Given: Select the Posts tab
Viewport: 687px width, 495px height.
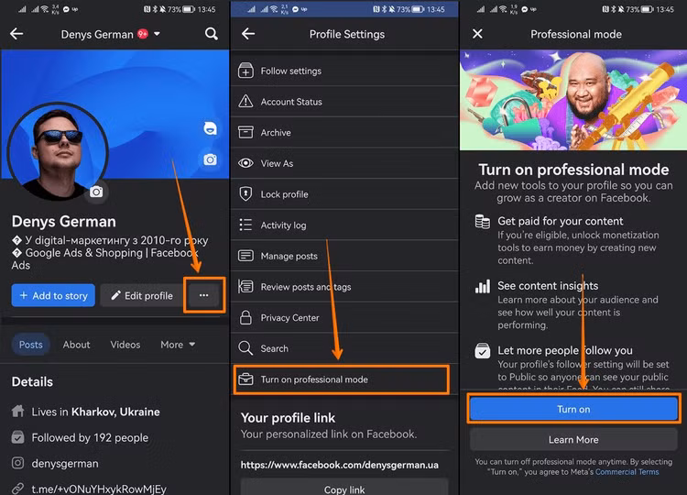Looking at the screenshot, I should coord(31,345).
